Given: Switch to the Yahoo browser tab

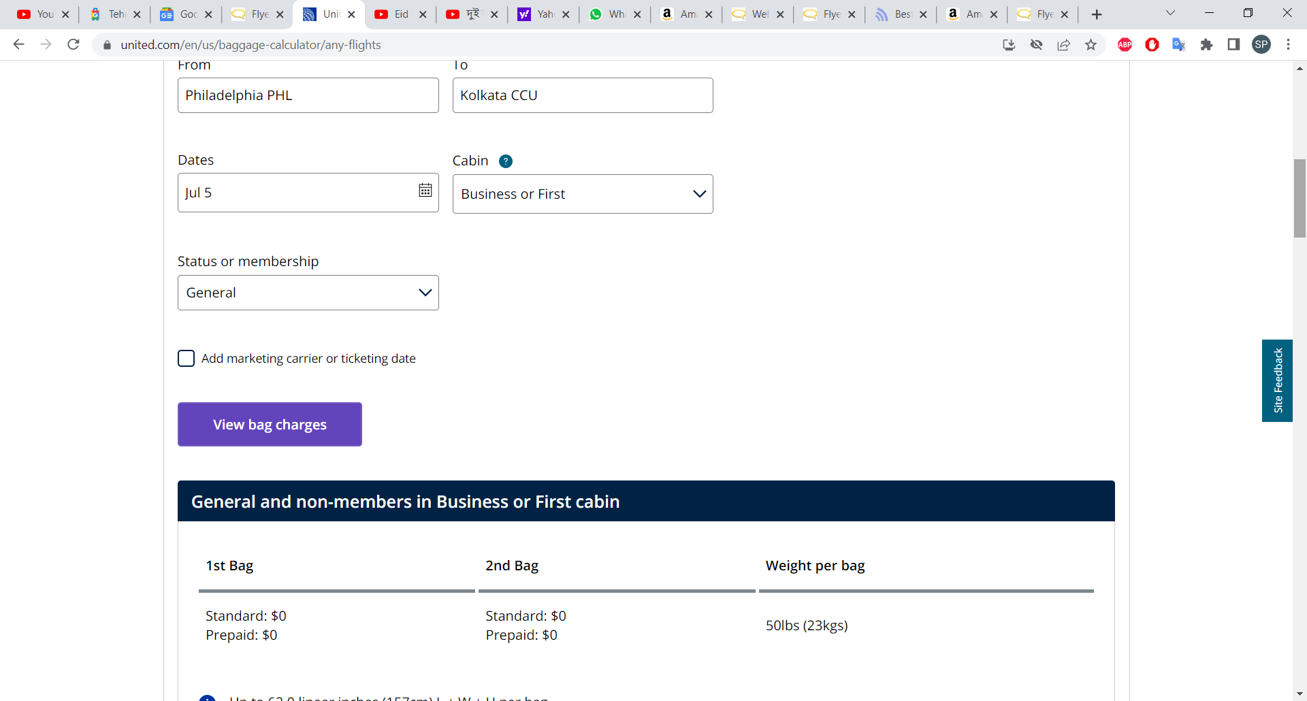Looking at the screenshot, I should click(x=538, y=14).
